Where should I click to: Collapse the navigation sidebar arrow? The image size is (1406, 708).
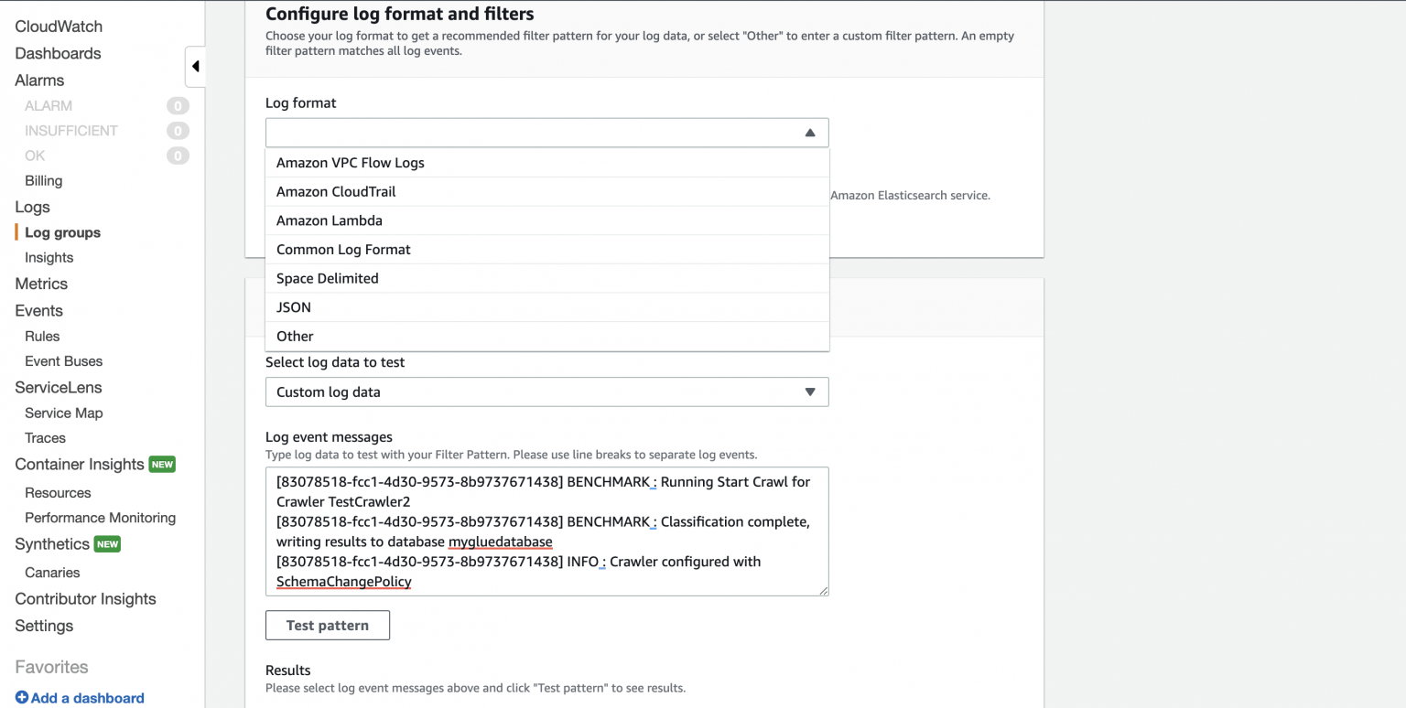click(195, 66)
